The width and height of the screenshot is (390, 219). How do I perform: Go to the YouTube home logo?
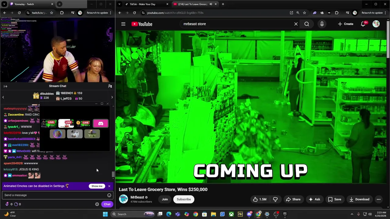click(x=142, y=24)
